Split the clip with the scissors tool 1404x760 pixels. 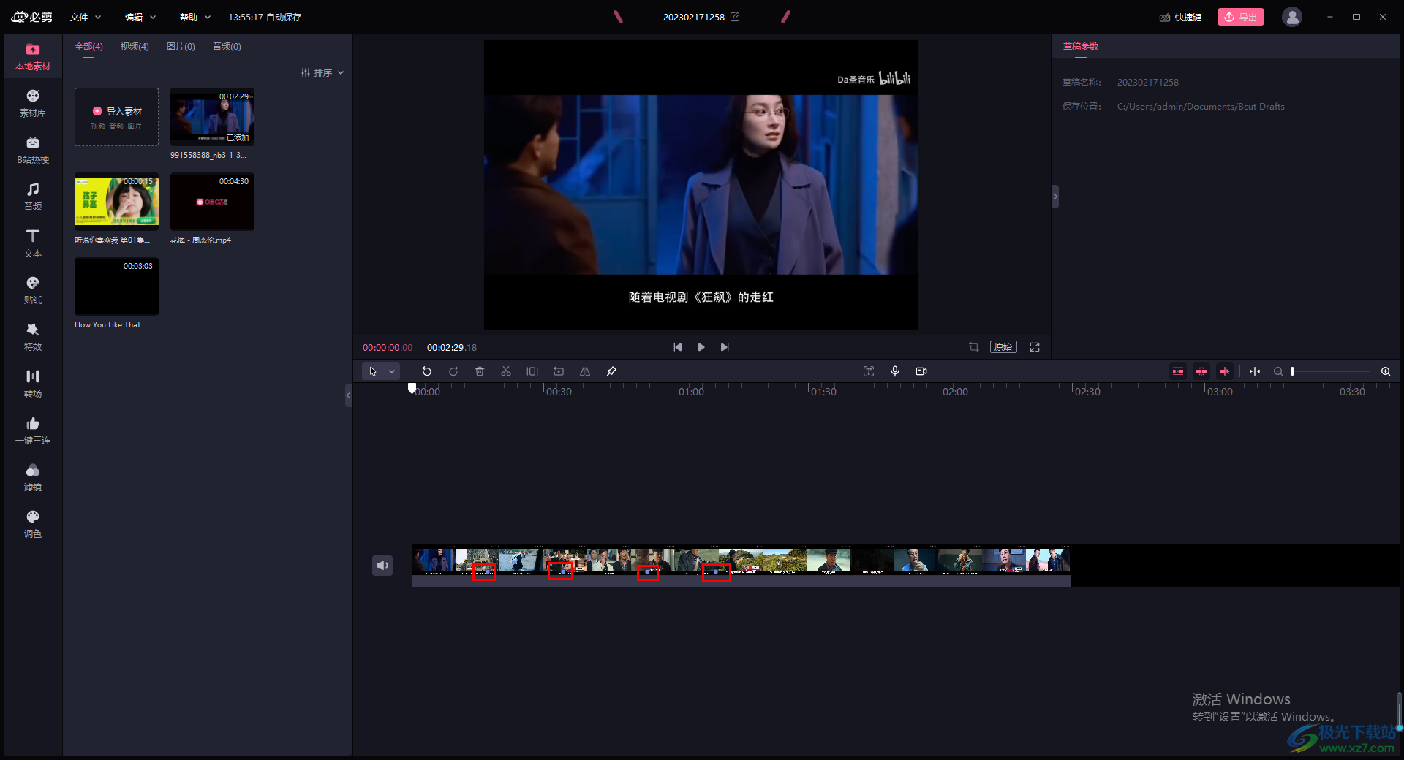point(506,371)
